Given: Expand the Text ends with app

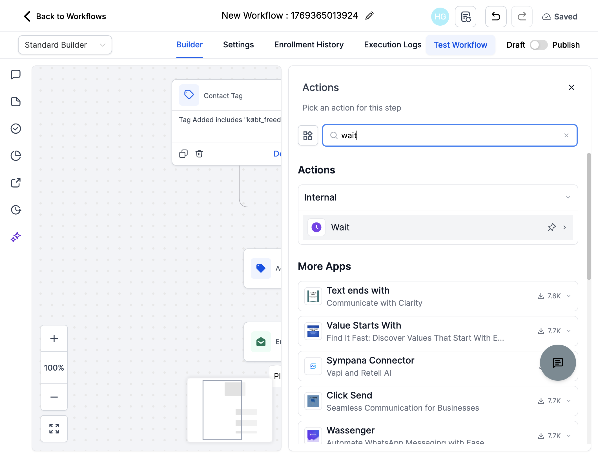Looking at the screenshot, I should pyautogui.click(x=569, y=296).
